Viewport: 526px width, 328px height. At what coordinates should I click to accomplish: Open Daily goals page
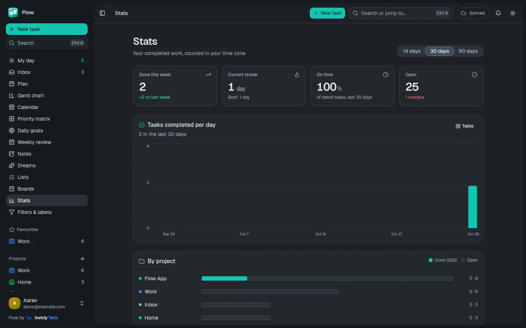click(47, 130)
